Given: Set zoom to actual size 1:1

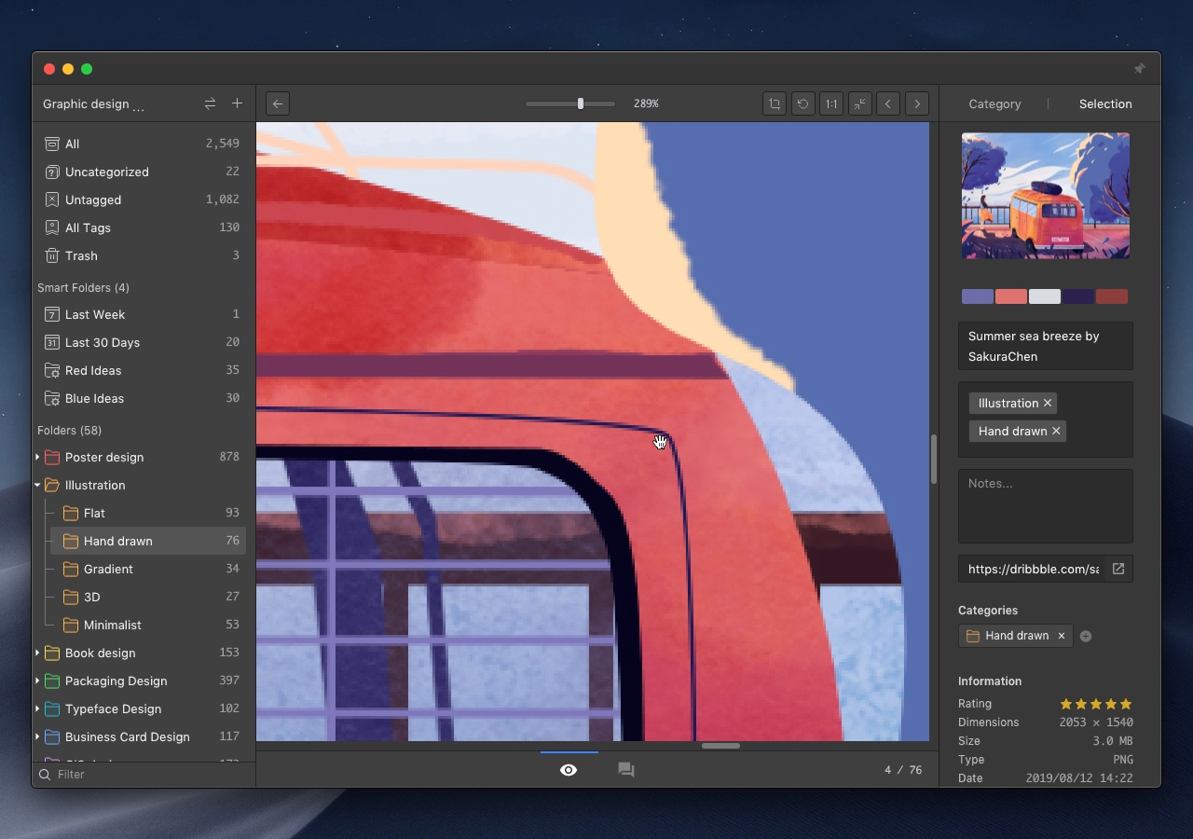Looking at the screenshot, I should [831, 103].
